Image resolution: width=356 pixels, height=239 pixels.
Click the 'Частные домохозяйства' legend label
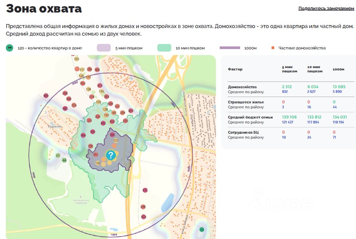pos(302,48)
